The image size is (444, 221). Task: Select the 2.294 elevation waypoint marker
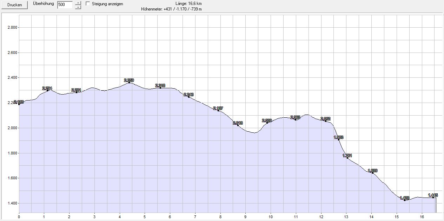coord(47,90)
